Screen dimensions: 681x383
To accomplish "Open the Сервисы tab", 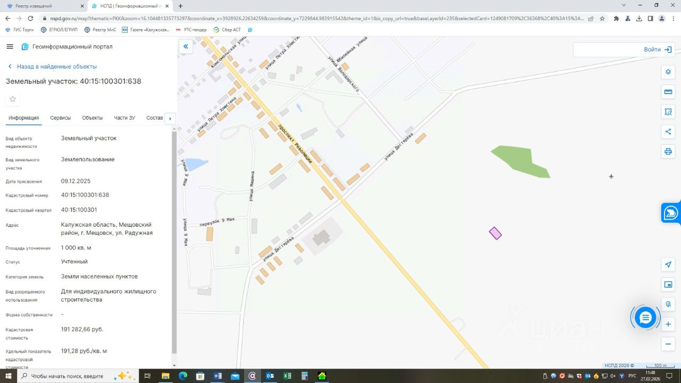I will 61,118.
